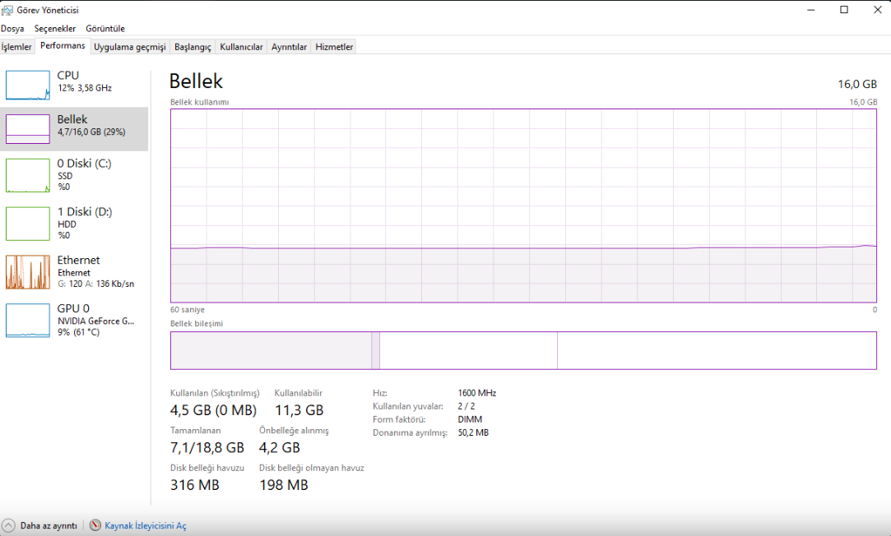Open the Dosya menu
This screenshot has height=536, width=891.
point(12,29)
